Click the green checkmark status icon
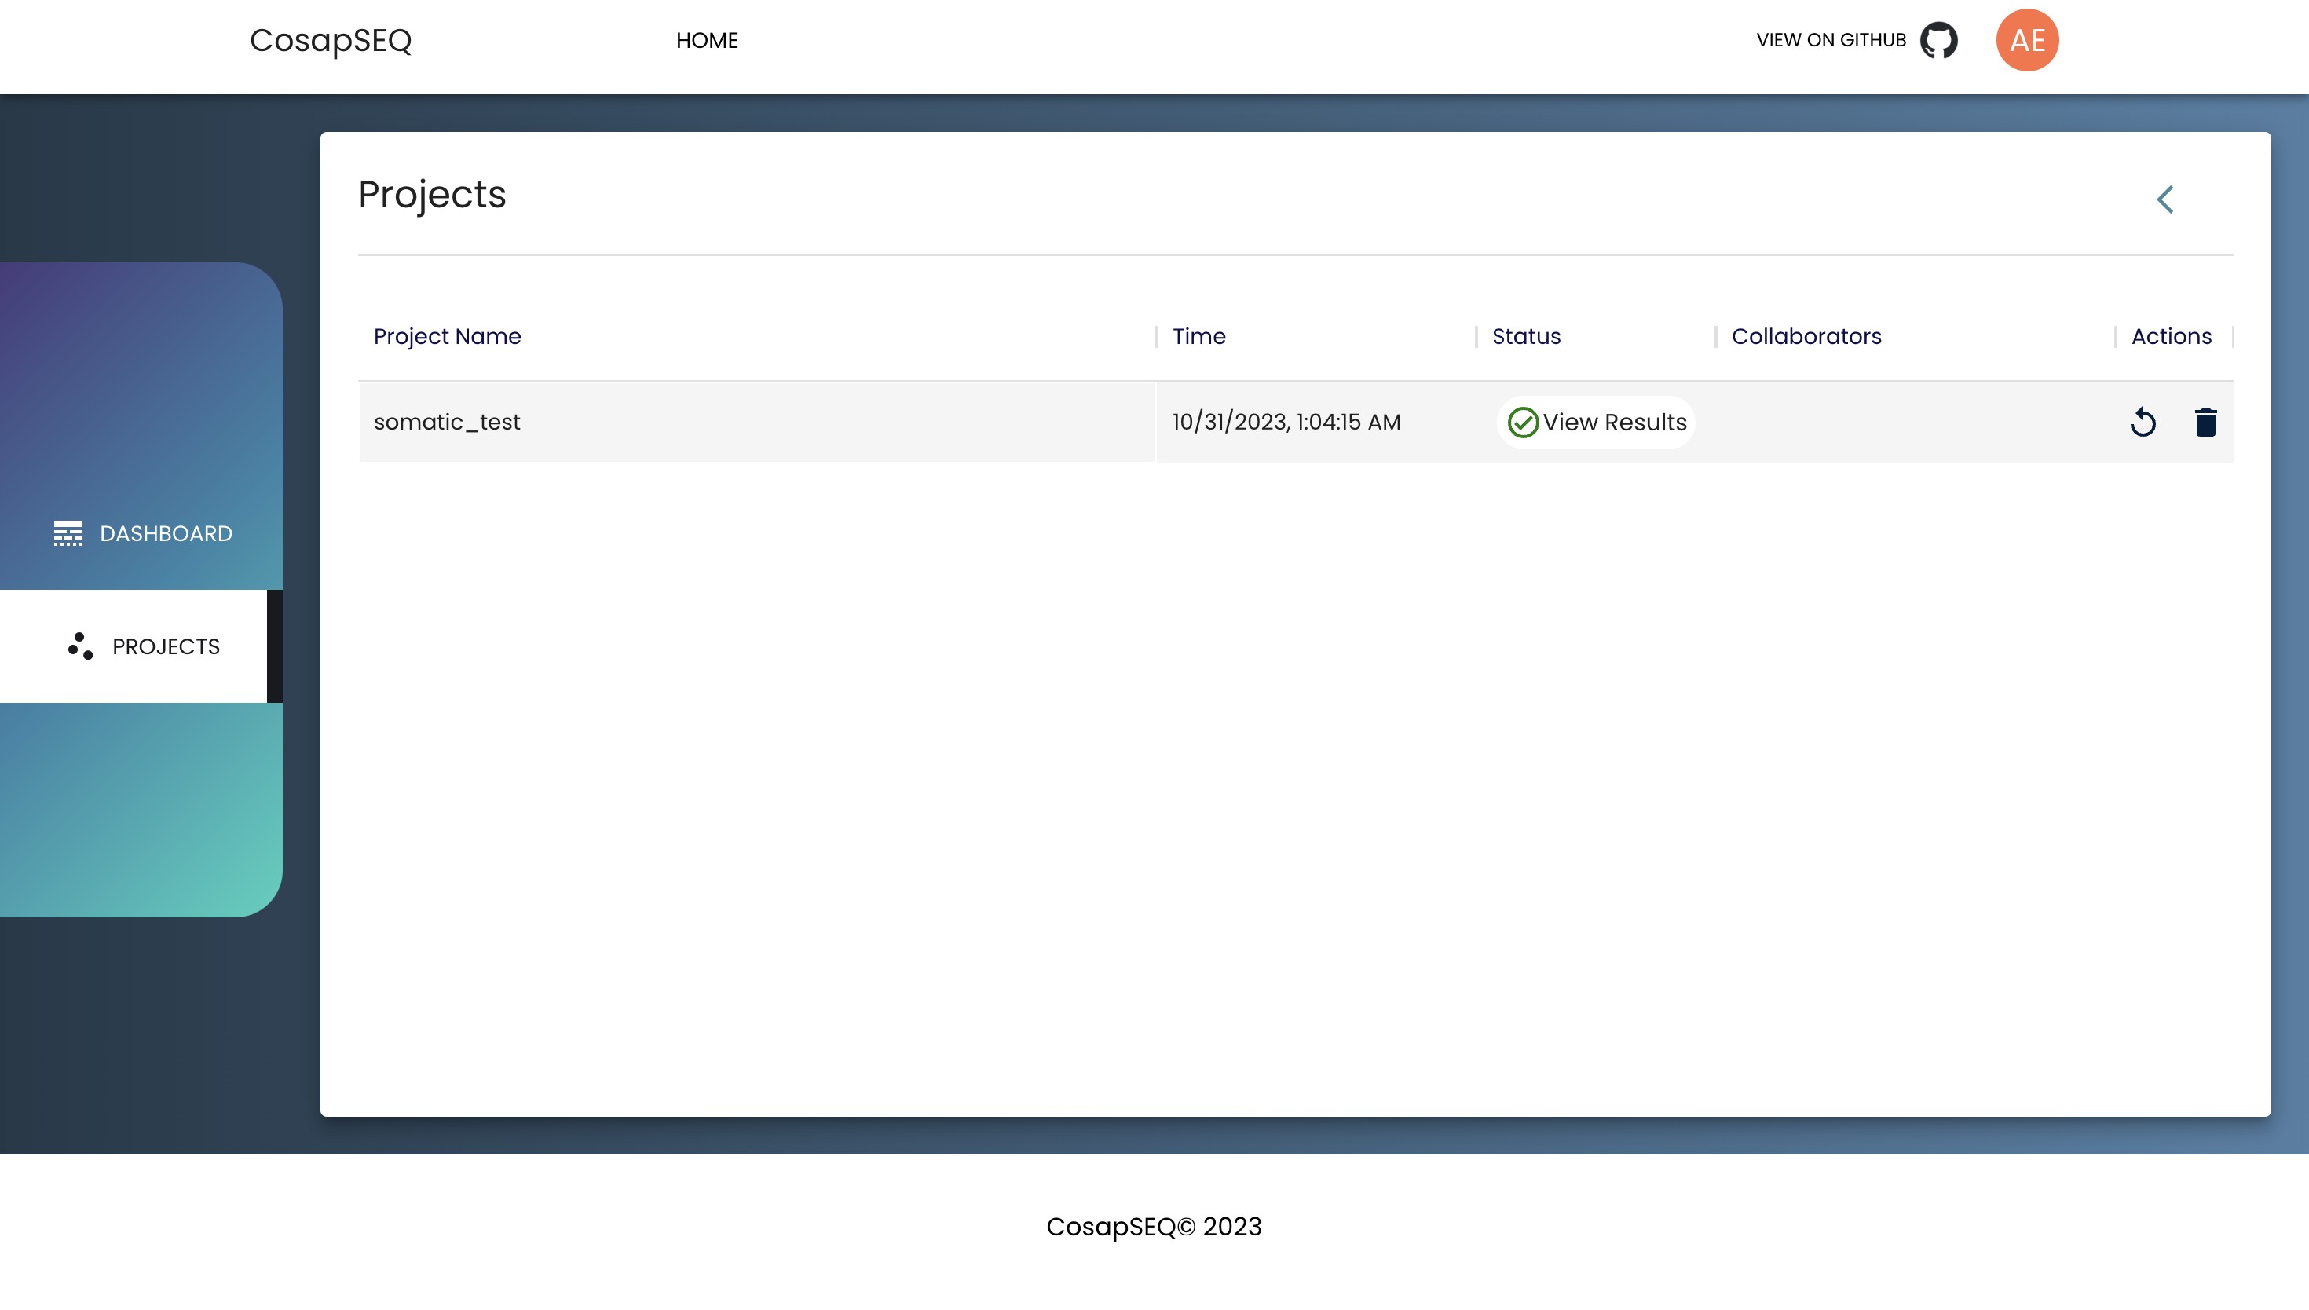Screen dimensions: 2309x1310 [x=1522, y=422]
